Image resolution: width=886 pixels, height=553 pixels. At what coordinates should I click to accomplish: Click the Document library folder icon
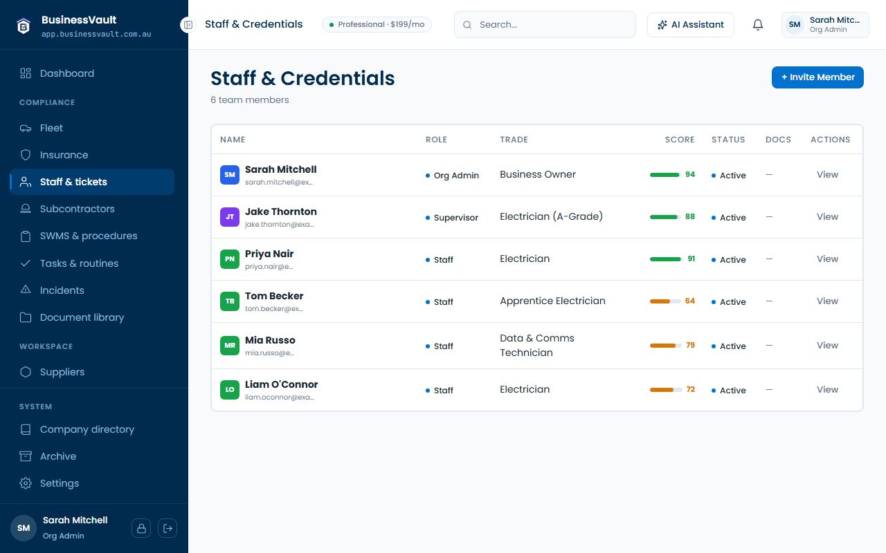(26, 317)
